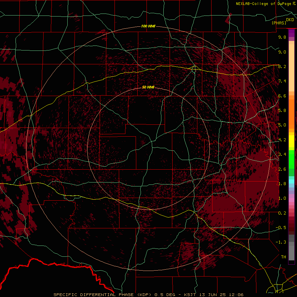Select the purple band atop the color scale
The width and height of the screenshot is (297, 297).
291,33
